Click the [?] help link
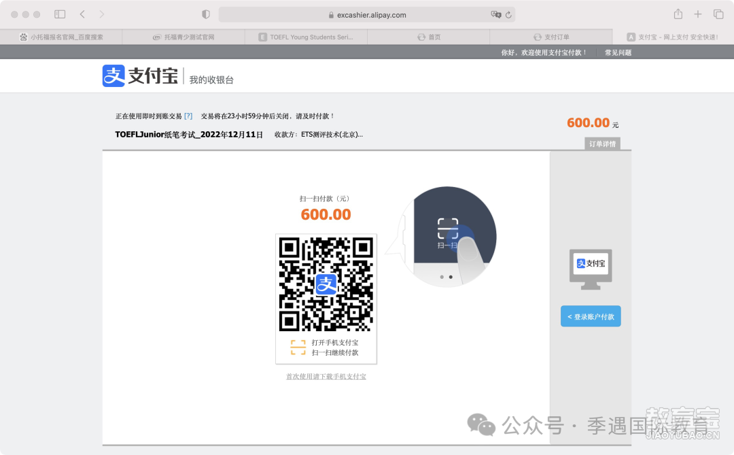Screen dimensions: 734x455 pyautogui.click(x=188, y=116)
